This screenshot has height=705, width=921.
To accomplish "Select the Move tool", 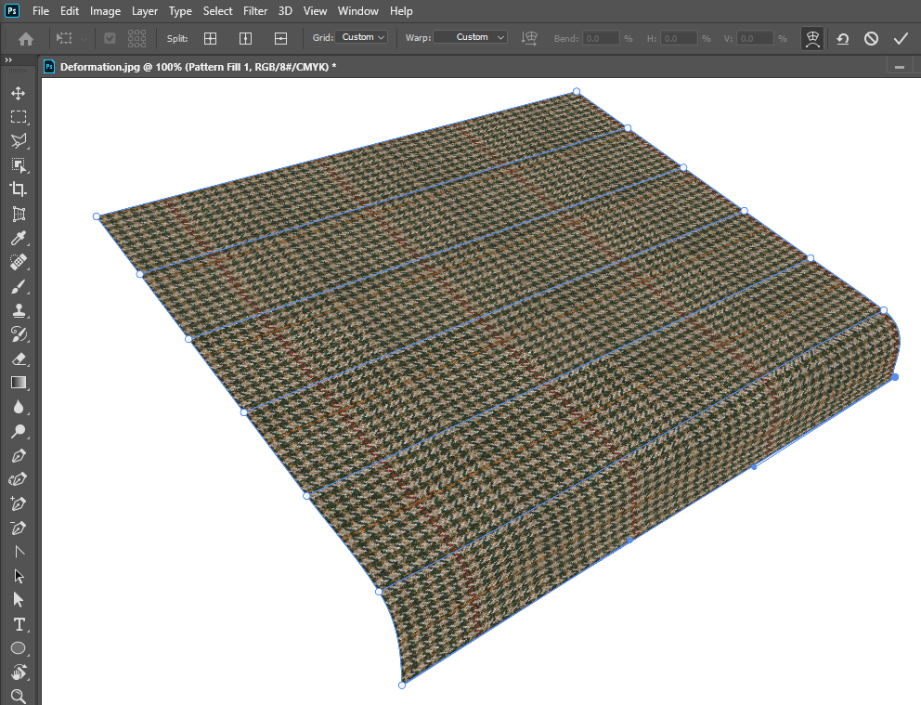I will click(x=18, y=93).
